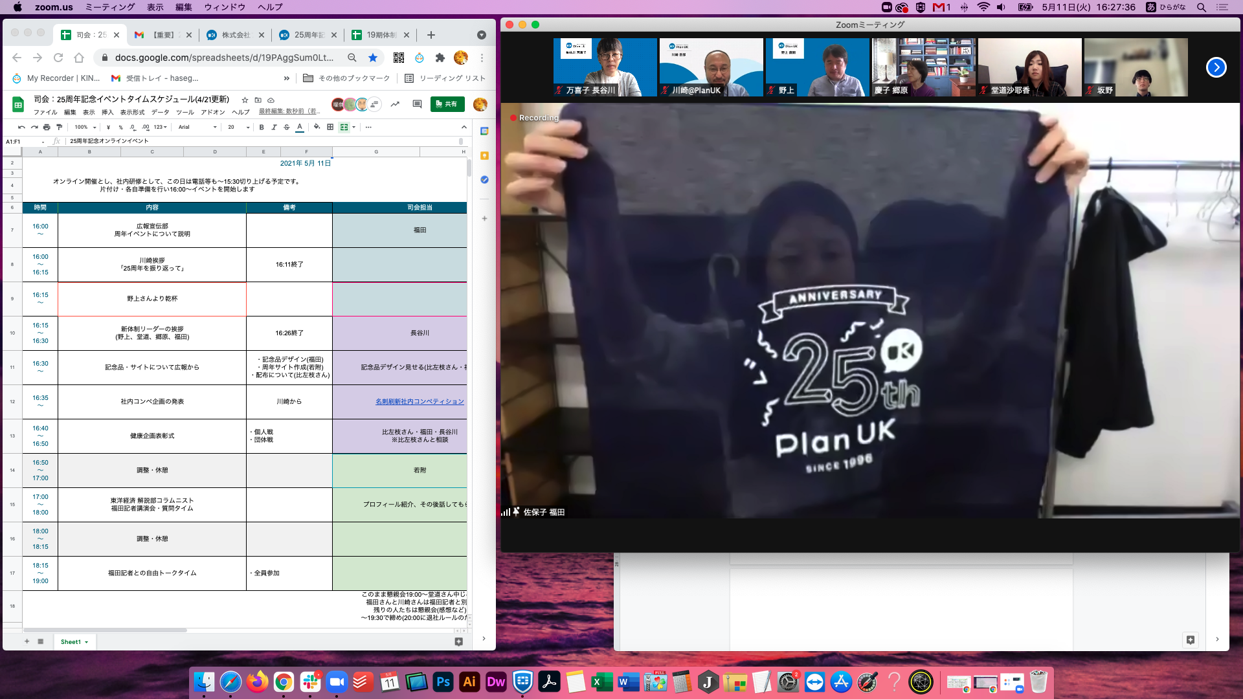Toggle bold formatting
The width and height of the screenshot is (1243, 699).
coord(262,127)
